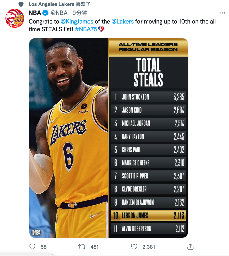Click the small heart icon beside Los Angeles Lakers
This screenshot has width=229, height=256.
click(21, 4)
